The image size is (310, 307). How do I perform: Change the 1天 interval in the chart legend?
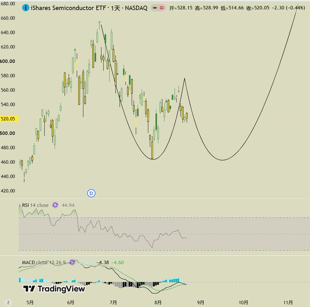coord(115,8)
